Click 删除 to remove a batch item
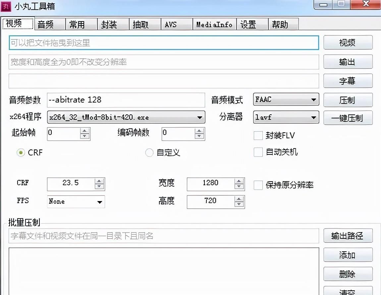Image resolution: width=381 pixels, height=295 pixels. 348,274
